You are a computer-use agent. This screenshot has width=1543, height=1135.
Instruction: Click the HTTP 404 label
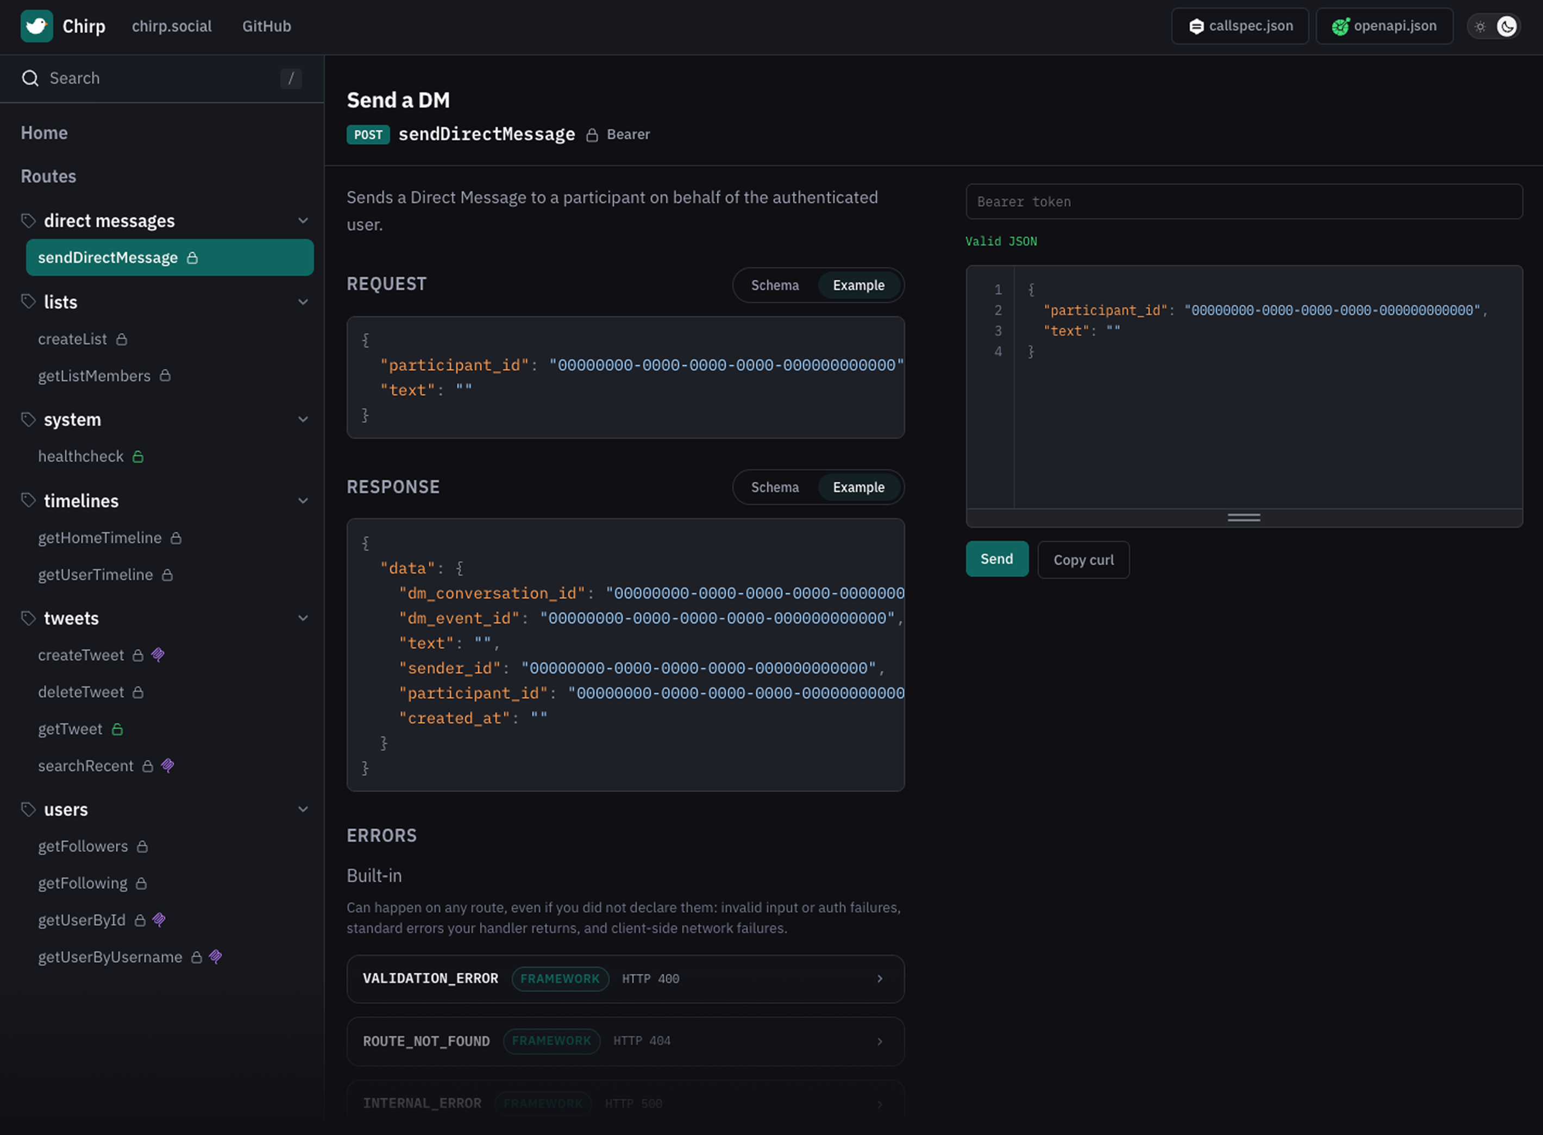pos(641,1041)
